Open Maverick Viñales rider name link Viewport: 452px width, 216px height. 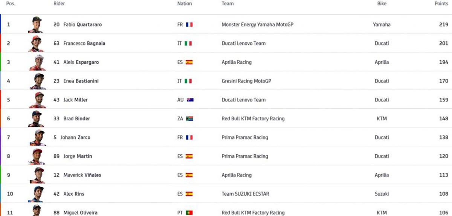(x=82, y=175)
